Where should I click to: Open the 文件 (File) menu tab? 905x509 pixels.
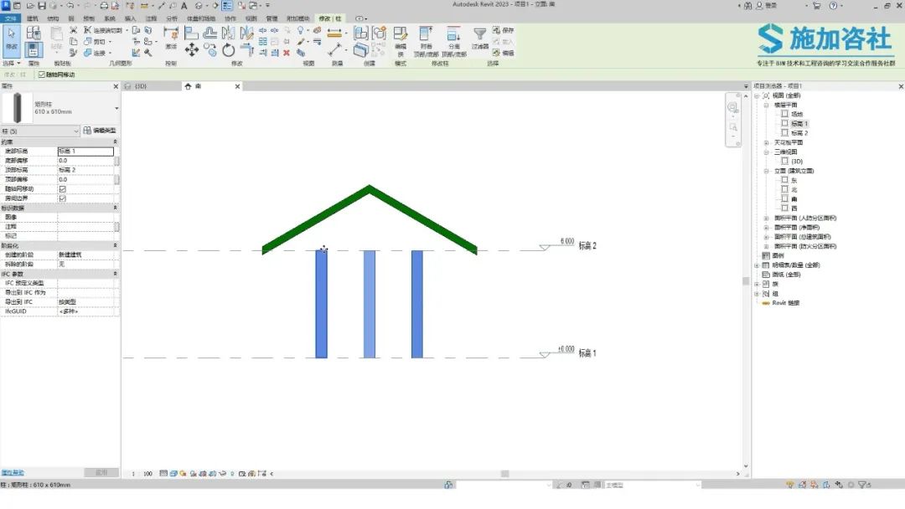[10, 18]
